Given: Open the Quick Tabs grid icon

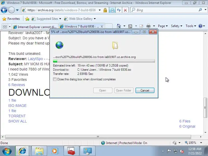Looking at the screenshot, I should (x=5, y=27).
